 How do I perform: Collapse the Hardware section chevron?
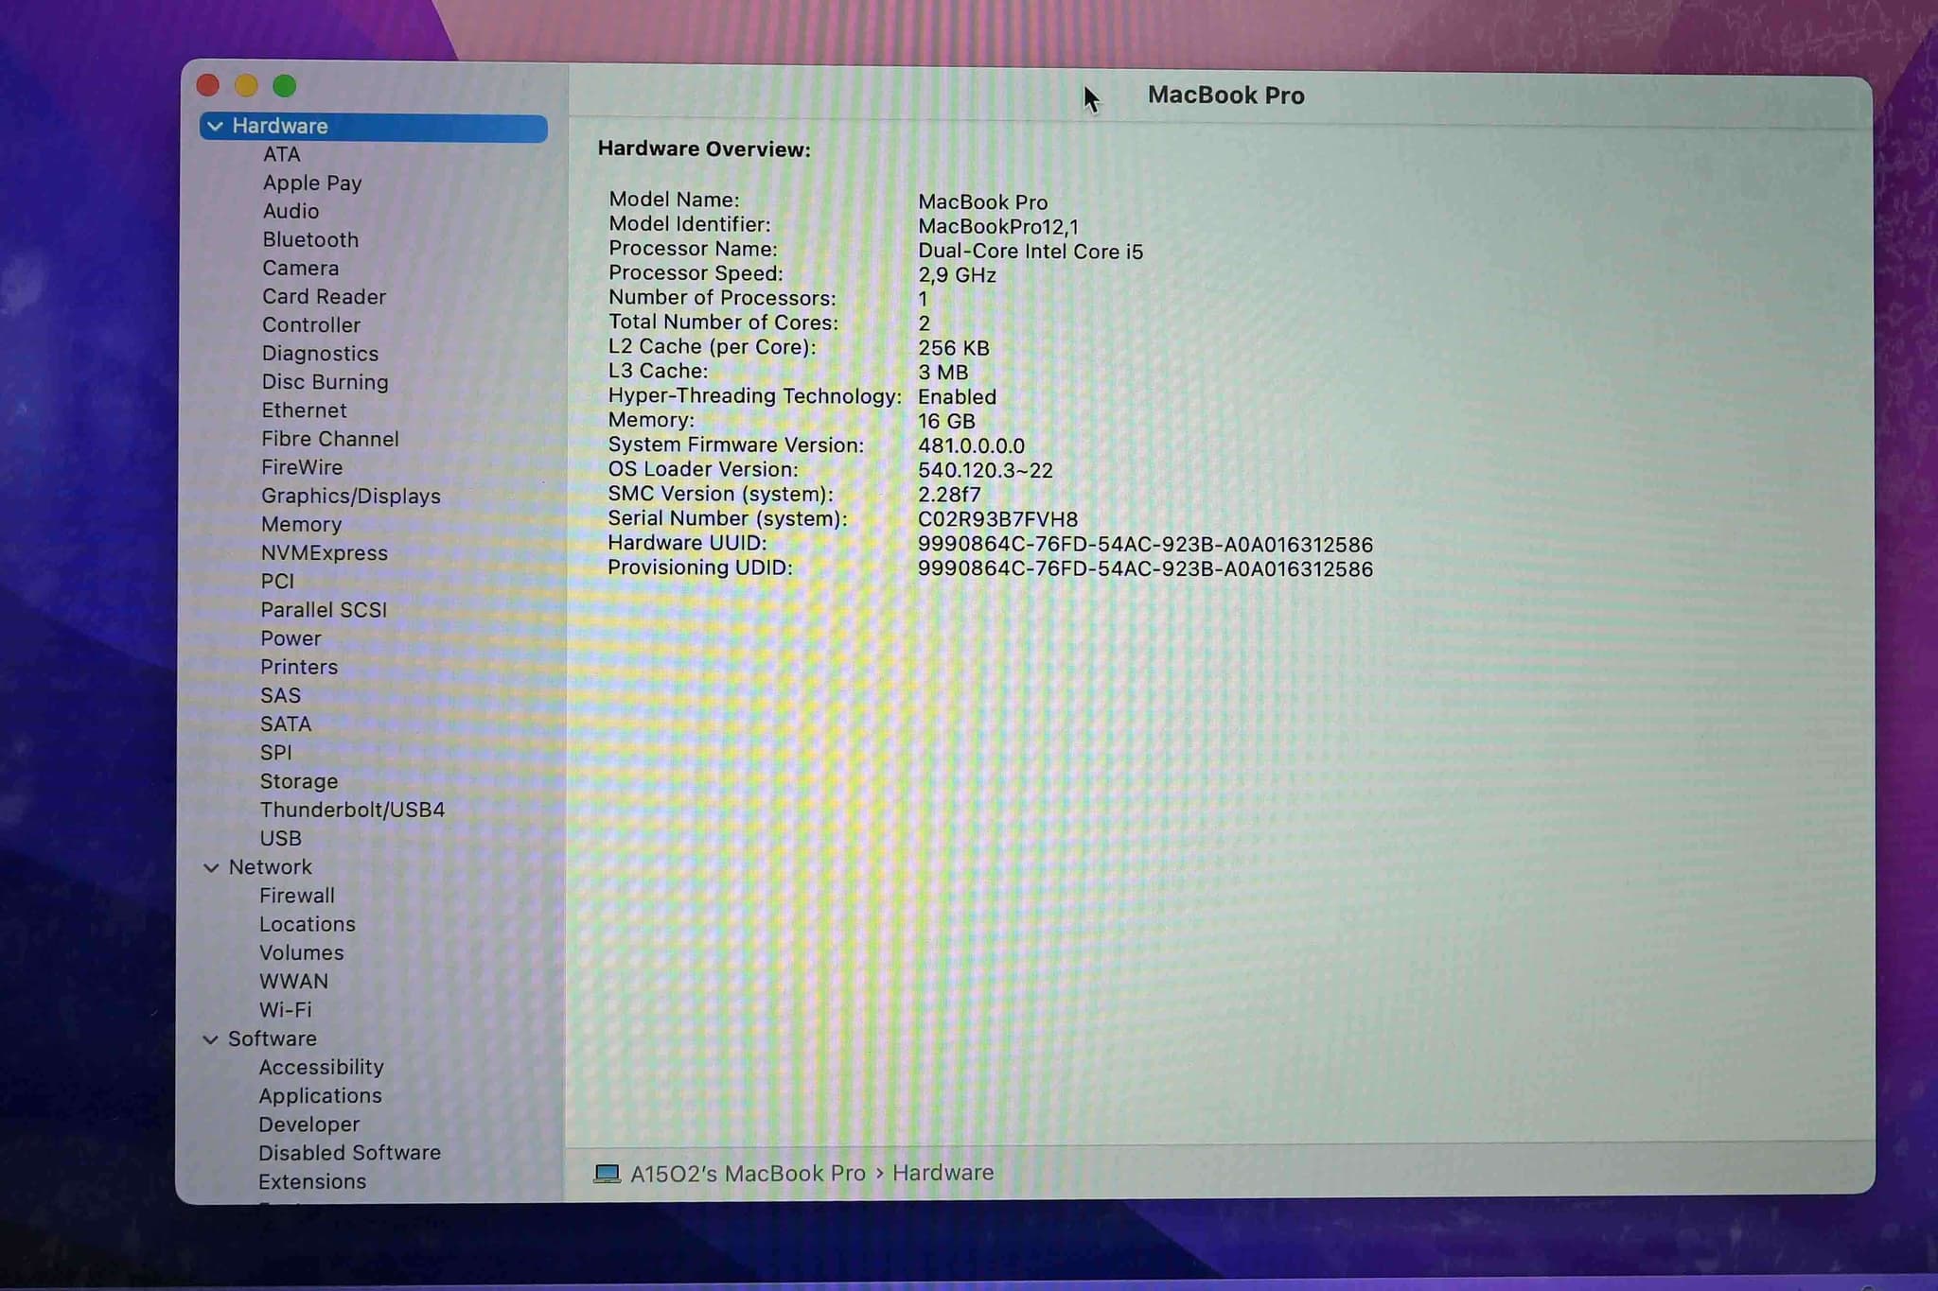216,127
